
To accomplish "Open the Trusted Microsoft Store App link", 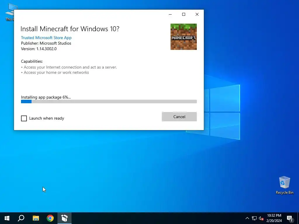I will [46, 38].
